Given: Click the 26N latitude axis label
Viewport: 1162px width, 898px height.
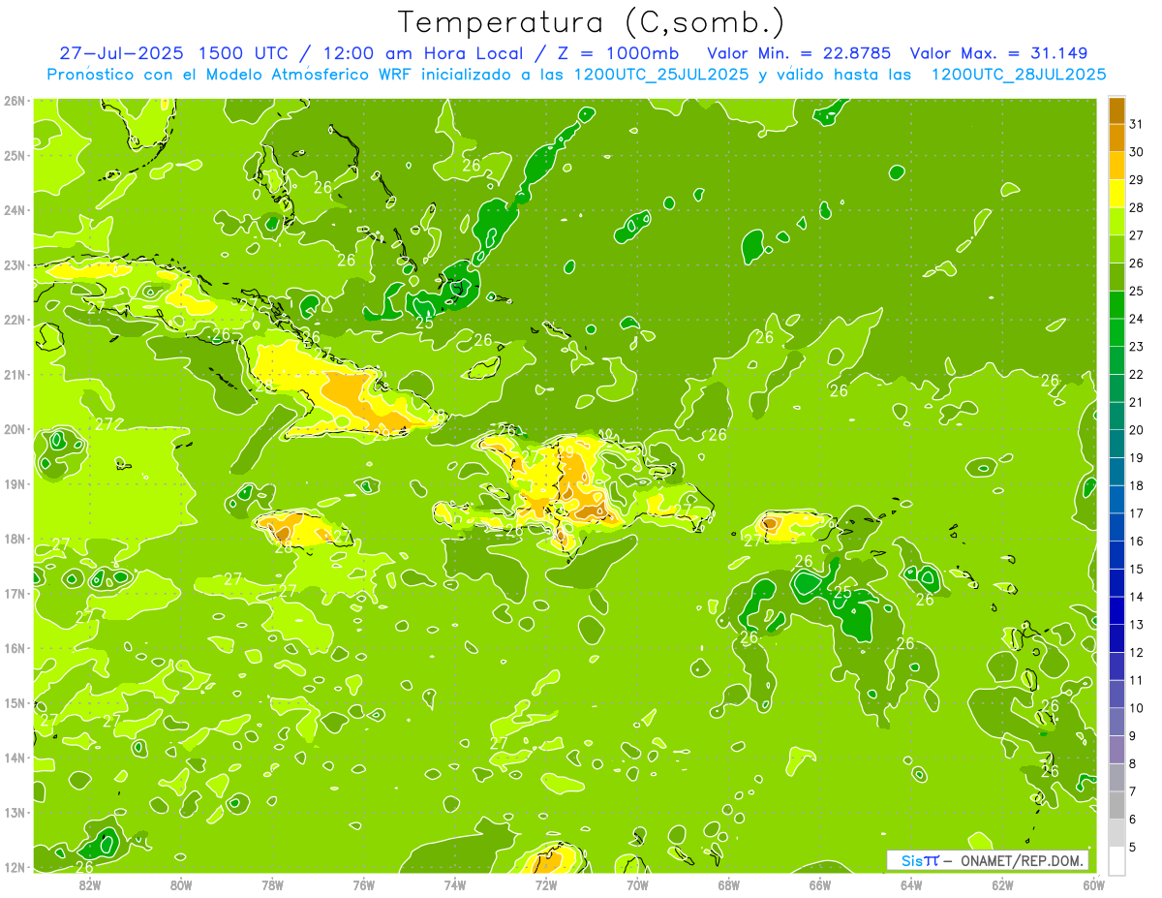Looking at the screenshot, I should coord(15,101).
